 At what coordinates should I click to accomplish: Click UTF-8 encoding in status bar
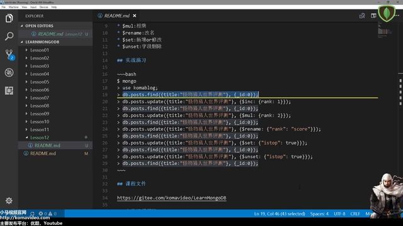(x=339, y=213)
